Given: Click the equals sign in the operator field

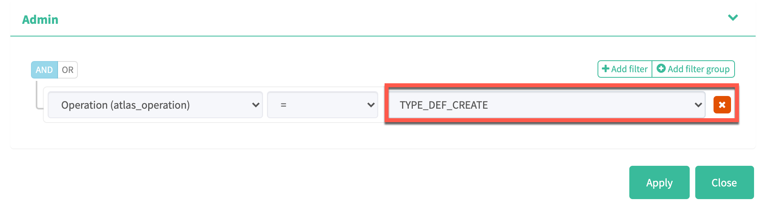Looking at the screenshot, I should [283, 105].
